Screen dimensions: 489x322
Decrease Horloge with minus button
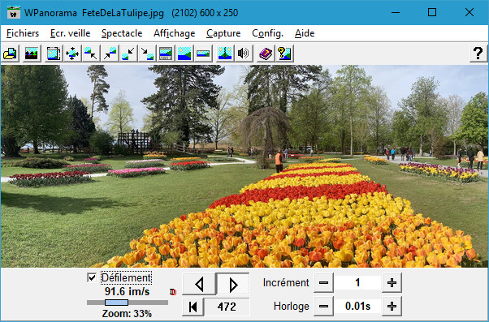324,307
